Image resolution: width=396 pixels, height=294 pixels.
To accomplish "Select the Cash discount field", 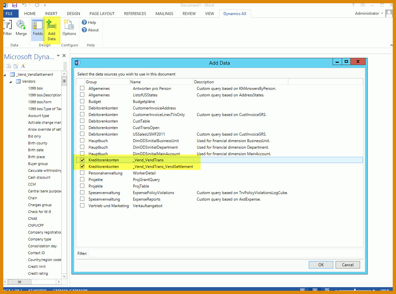I will pyautogui.click(x=39, y=177).
